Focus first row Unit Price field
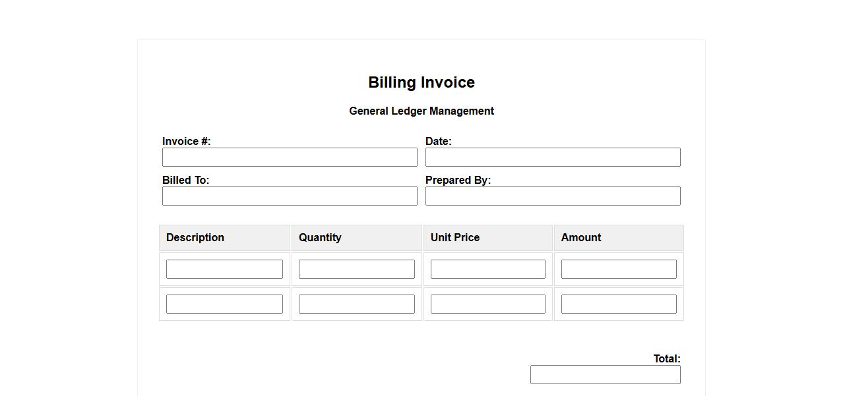The width and height of the screenshot is (843, 396). [x=487, y=269]
